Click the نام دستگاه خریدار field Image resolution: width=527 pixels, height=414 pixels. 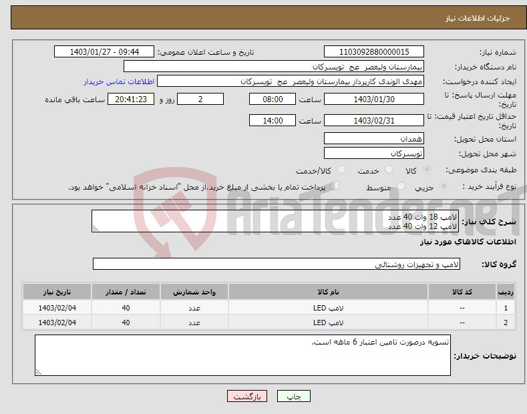(x=274, y=67)
